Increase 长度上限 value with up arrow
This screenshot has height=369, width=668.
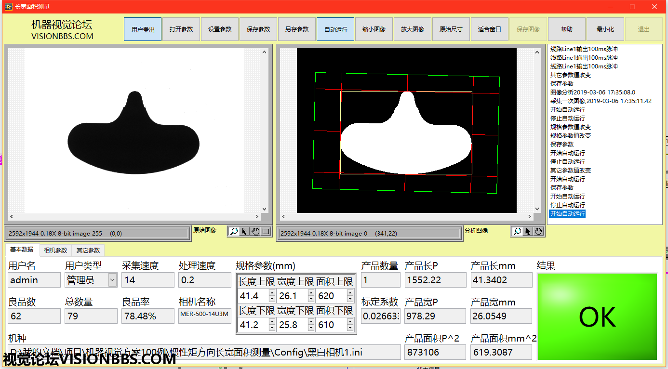[272, 293]
